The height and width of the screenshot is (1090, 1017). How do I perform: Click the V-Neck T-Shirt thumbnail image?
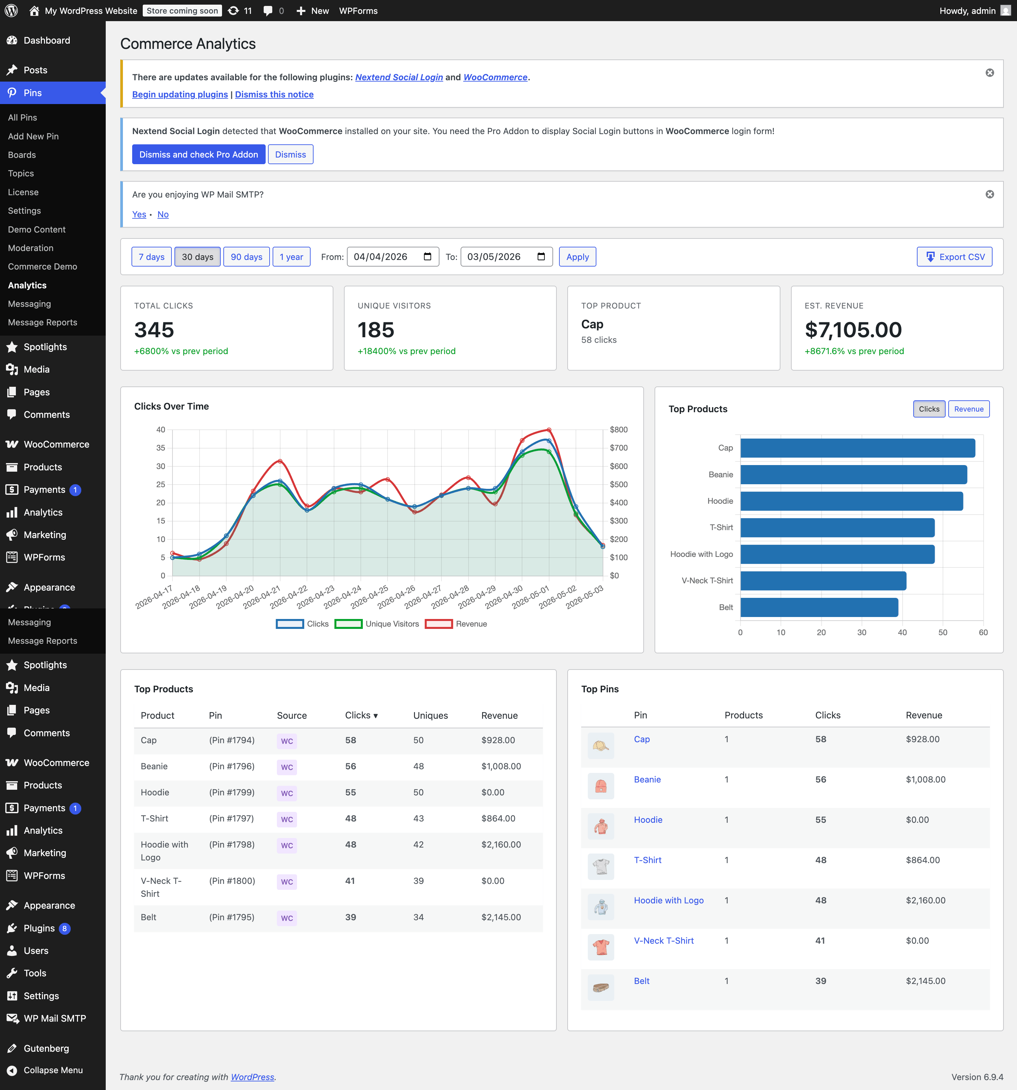pos(601,947)
